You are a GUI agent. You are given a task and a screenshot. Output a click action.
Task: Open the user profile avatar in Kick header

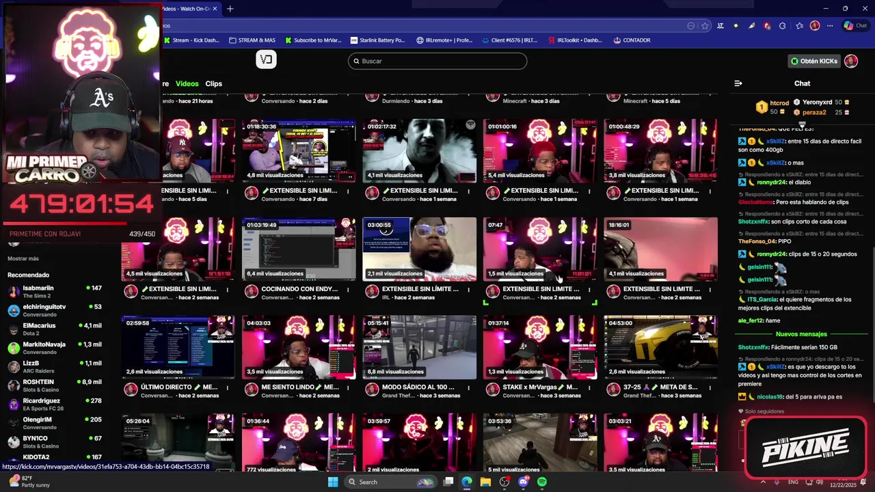(x=851, y=61)
